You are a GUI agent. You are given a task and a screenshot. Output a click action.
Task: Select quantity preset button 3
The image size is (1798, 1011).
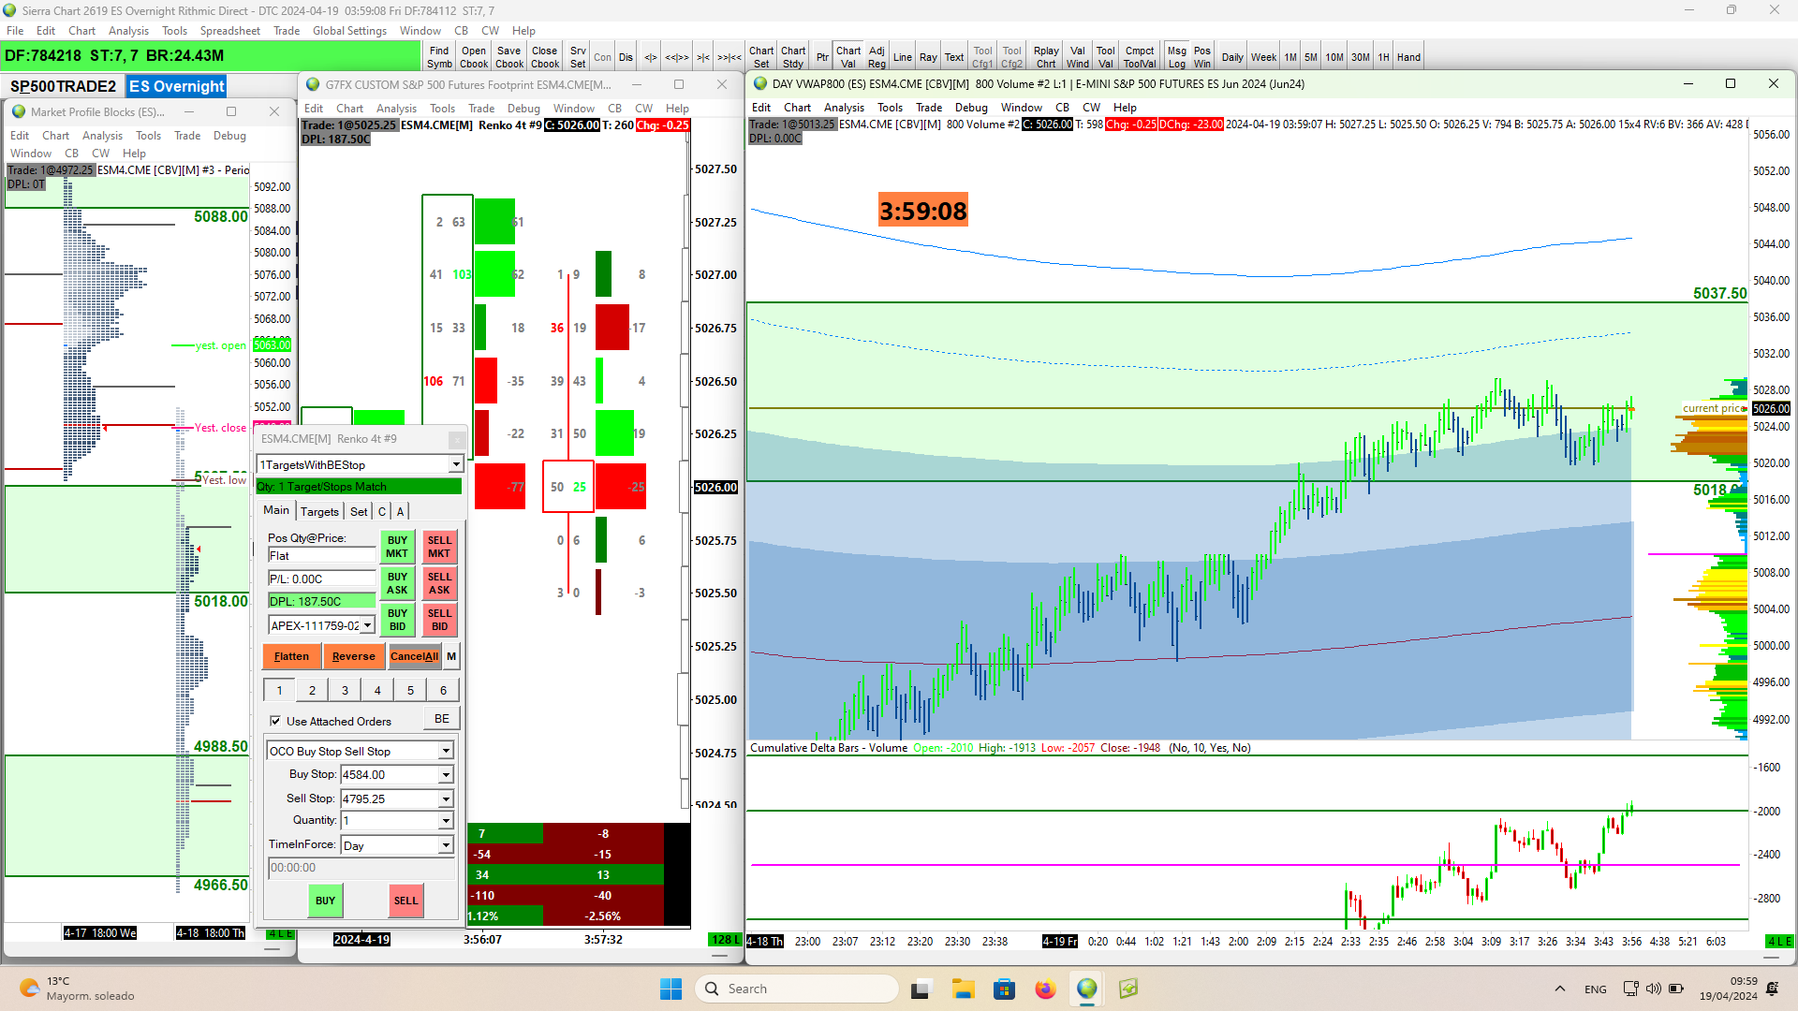point(345,690)
